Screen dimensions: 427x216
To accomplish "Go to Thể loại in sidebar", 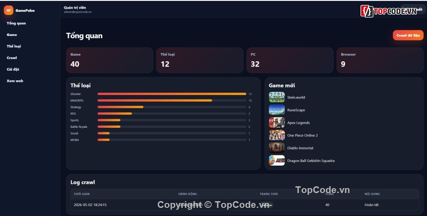I will (x=13, y=46).
